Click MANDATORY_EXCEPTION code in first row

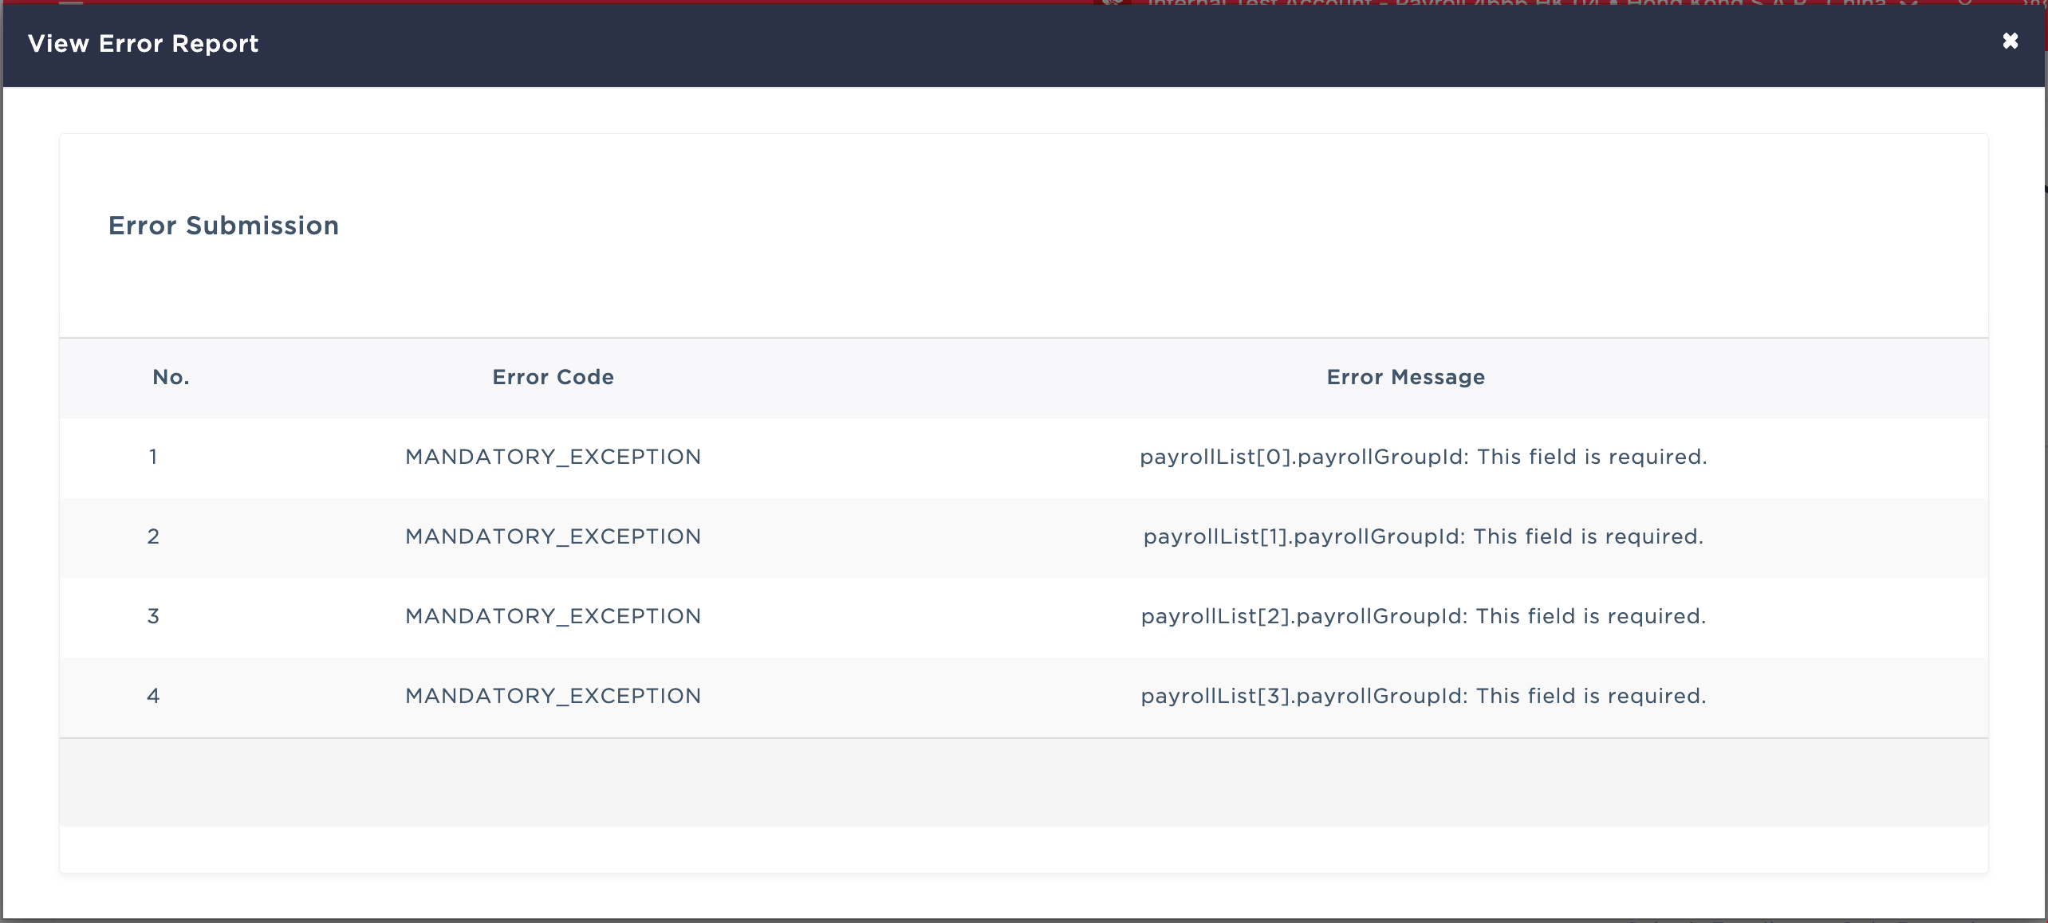point(553,457)
